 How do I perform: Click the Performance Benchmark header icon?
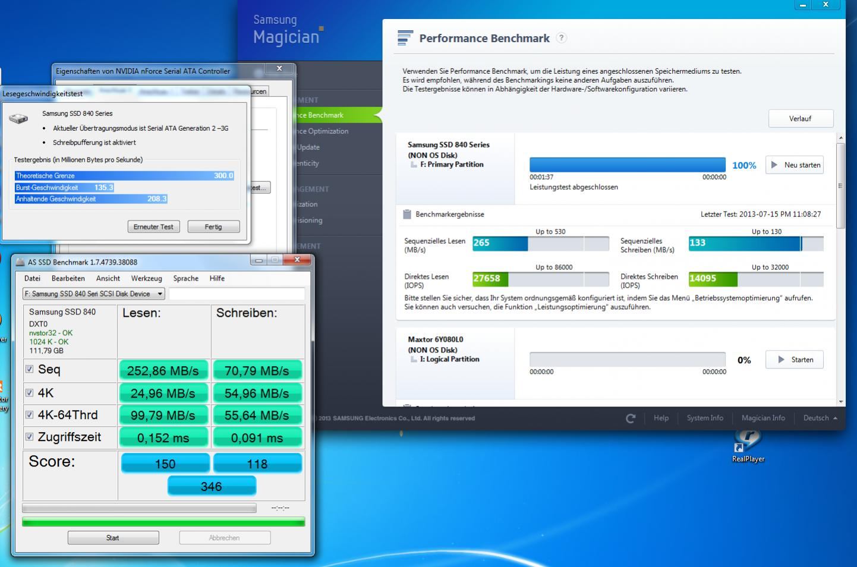pos(405,38)
